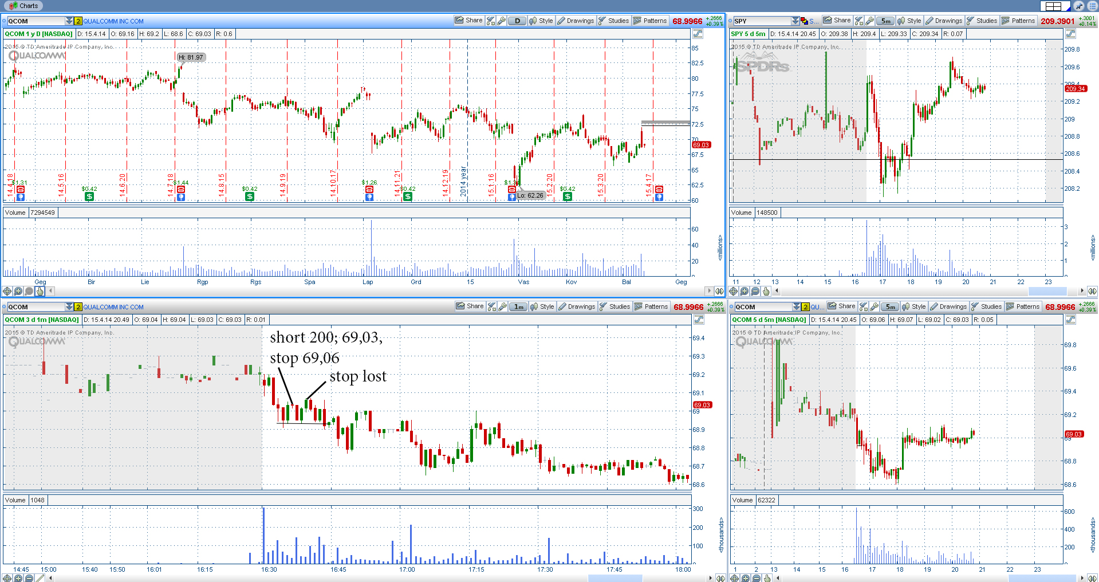Toggle chart scale icon in QCOM daily chart

point(698,34)
